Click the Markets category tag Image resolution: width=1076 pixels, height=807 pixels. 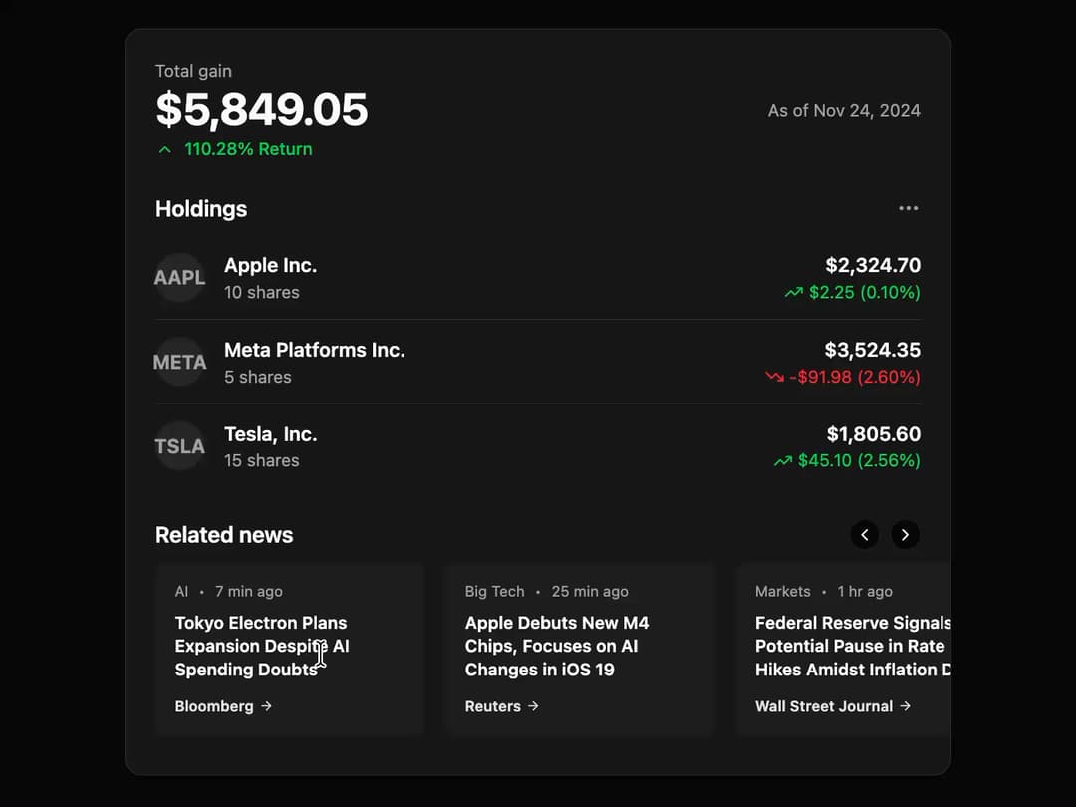(782, 592)
